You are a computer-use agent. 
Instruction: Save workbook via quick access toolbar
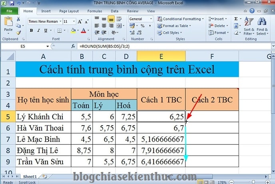pyautogui.click(x=12, y=3)
